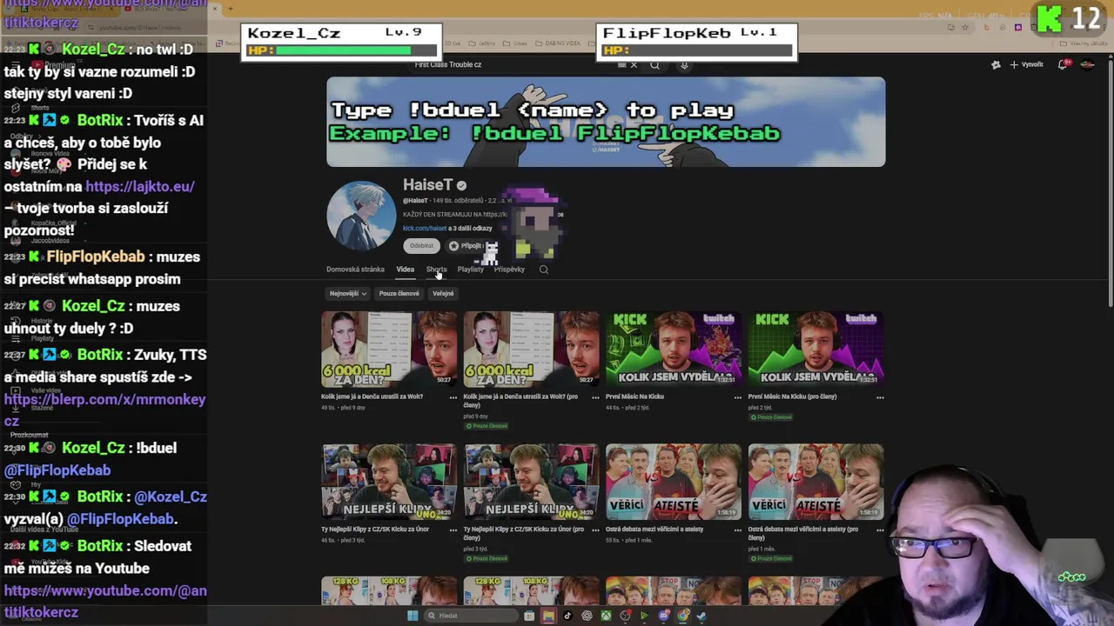Click the YouTube search magnifier button

point(654,64)
